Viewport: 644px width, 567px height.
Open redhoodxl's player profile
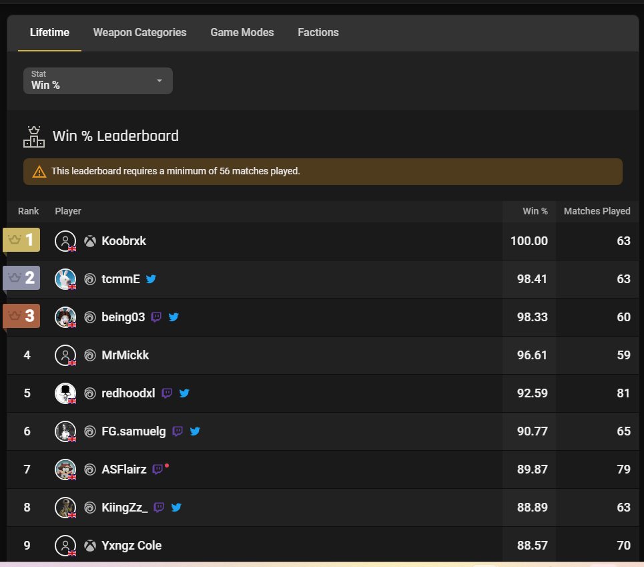pyautogui.click(x=128, y=393)
